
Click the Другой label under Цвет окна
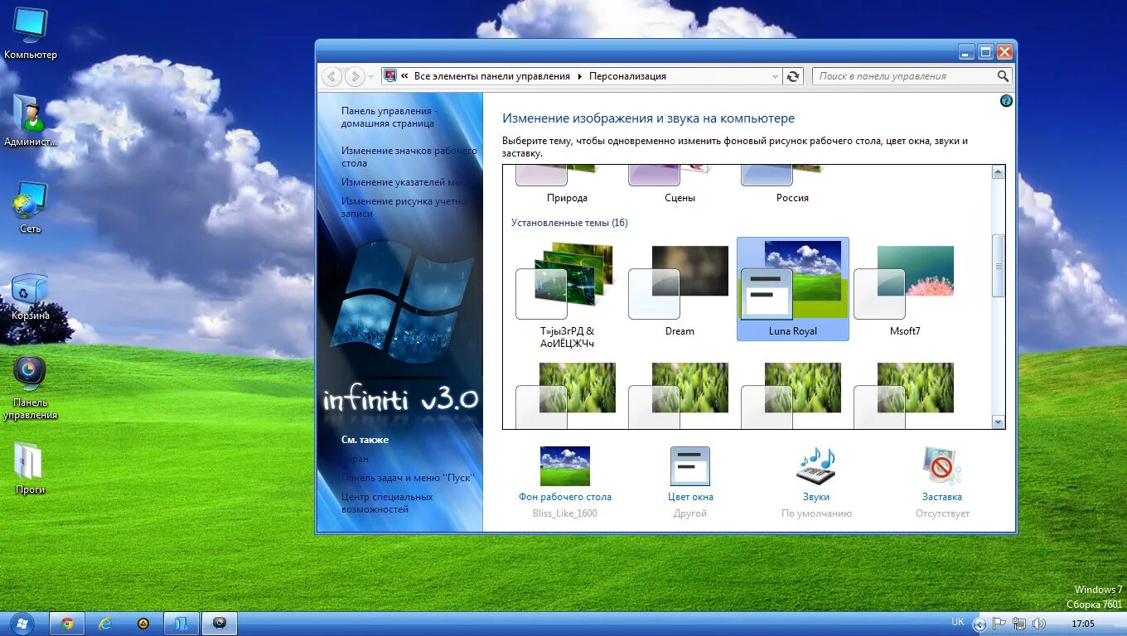coord(690,513)
